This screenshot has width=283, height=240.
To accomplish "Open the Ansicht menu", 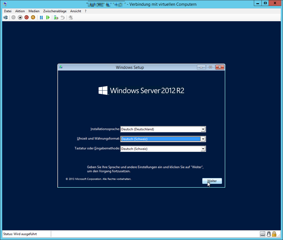I will (76, 11).
